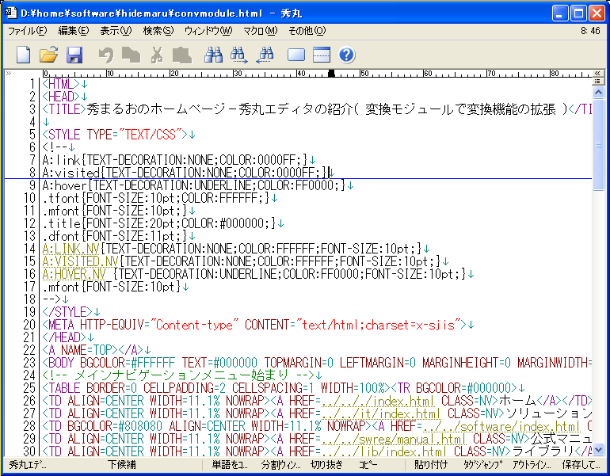Click the split window toolbar icon
This screenshot has height=476, width=610.
tap(321, 55)
